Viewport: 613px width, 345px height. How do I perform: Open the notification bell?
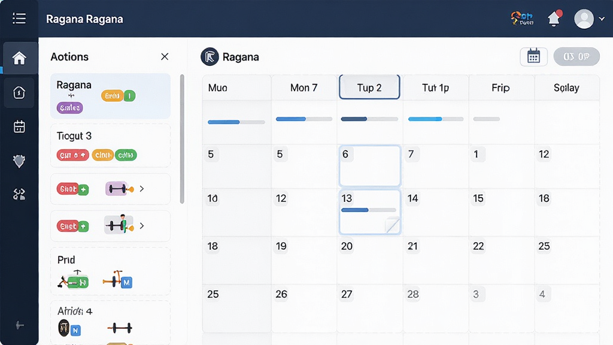click(x=554, y=19)
